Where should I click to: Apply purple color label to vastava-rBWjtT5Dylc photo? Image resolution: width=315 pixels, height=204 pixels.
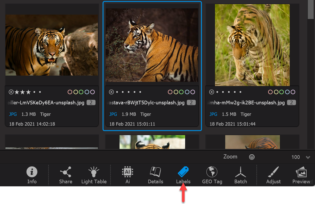(x=193, y=92)
